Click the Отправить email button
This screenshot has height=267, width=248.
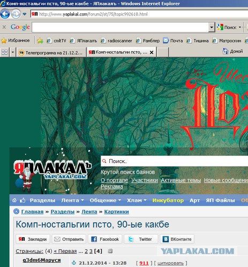tap(69, 239)
